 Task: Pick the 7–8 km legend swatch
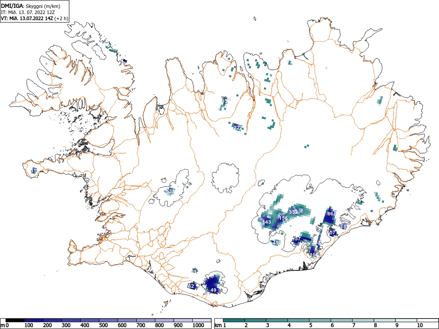click(363, 320)
